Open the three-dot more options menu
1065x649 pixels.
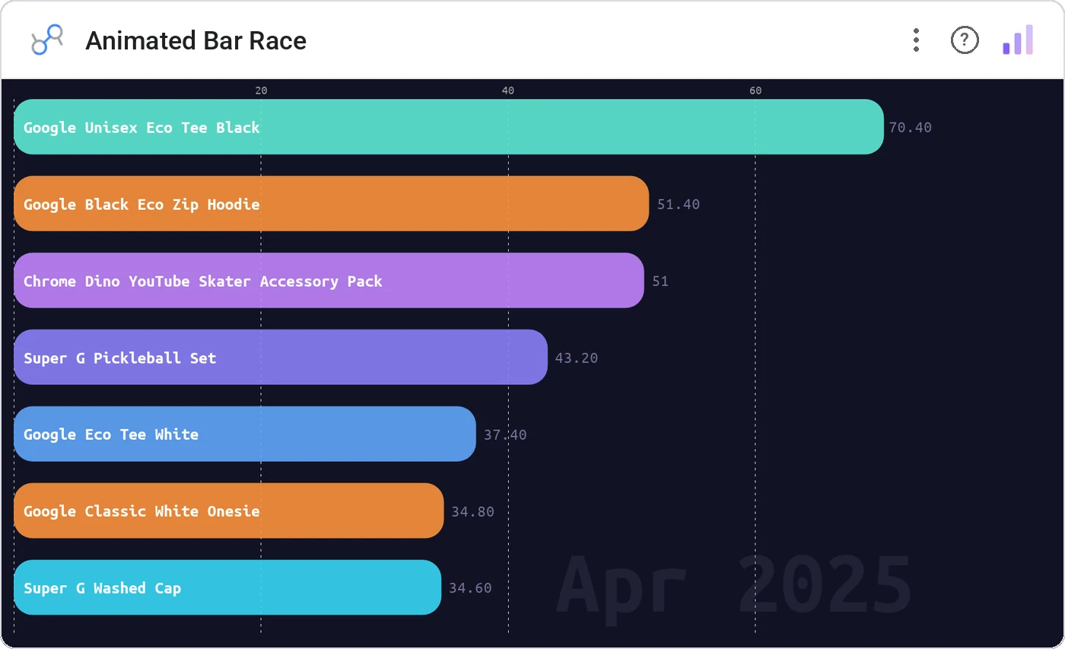(x=916, y=40)
